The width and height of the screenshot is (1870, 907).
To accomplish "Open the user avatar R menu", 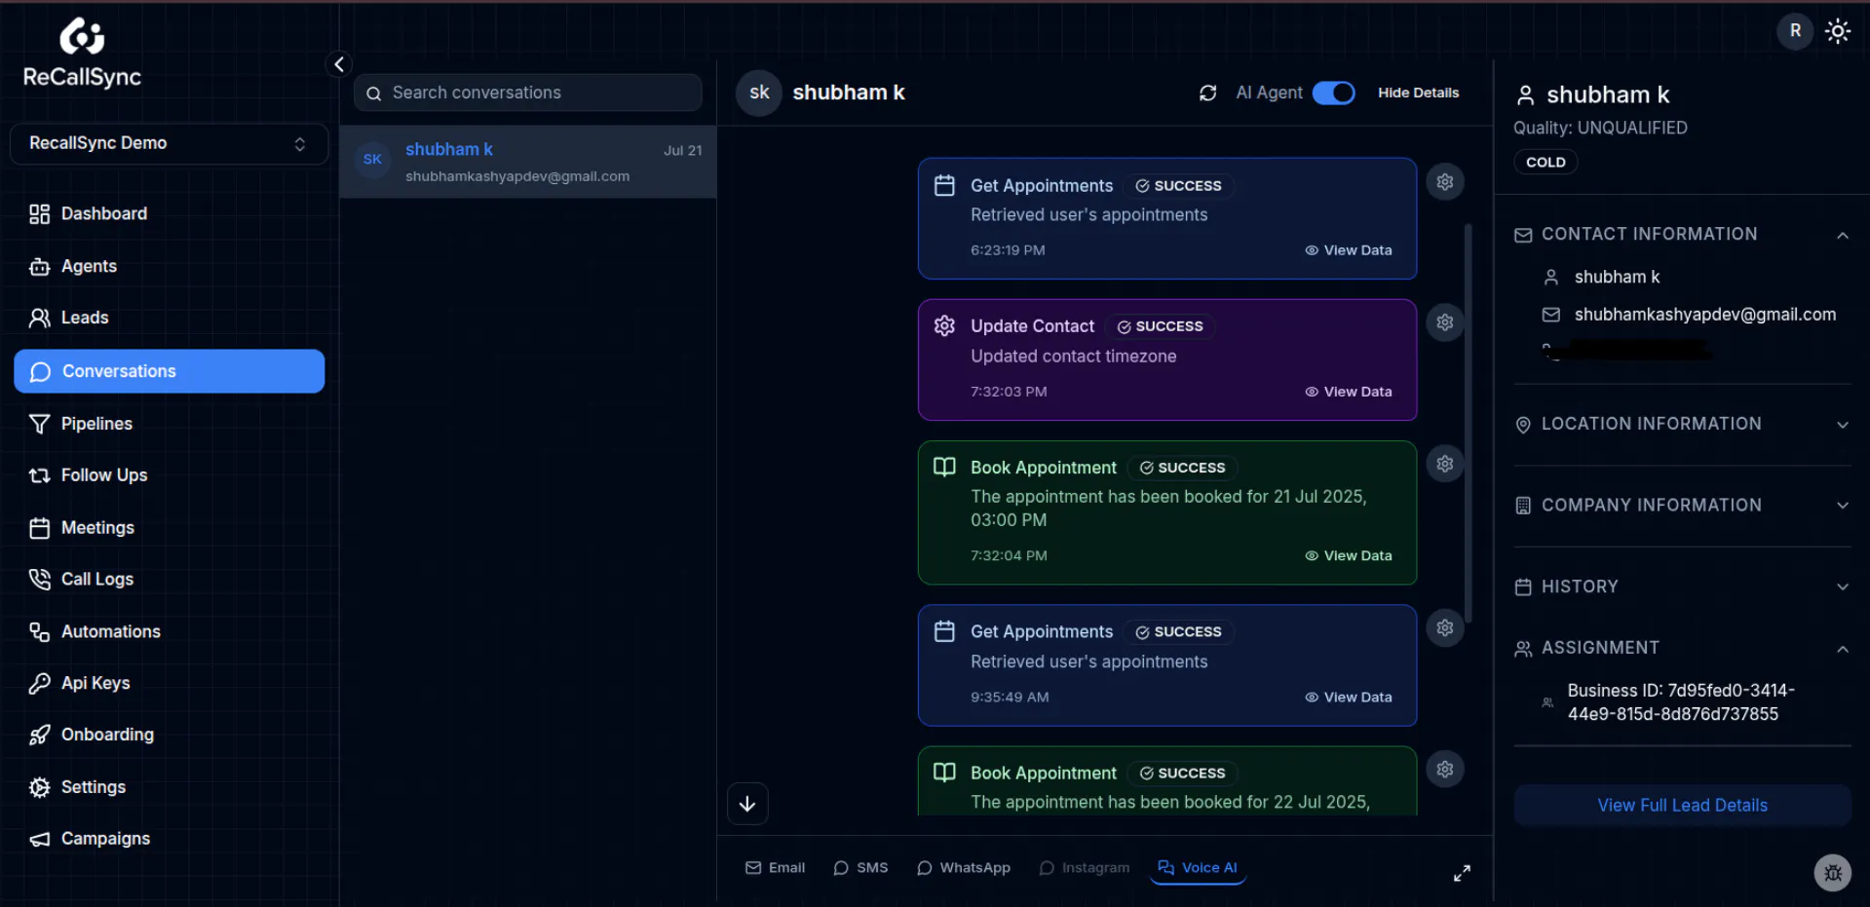I will point(1795,31).
